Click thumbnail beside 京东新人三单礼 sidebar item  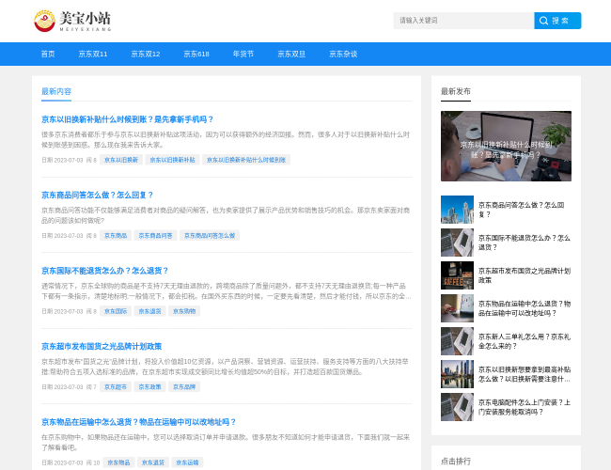(457, 341)
